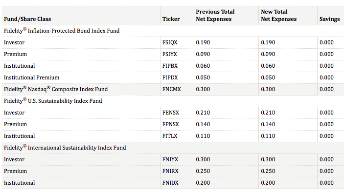Select the FNCMX ticker for Nasdaq Composite

click(172, 89)
